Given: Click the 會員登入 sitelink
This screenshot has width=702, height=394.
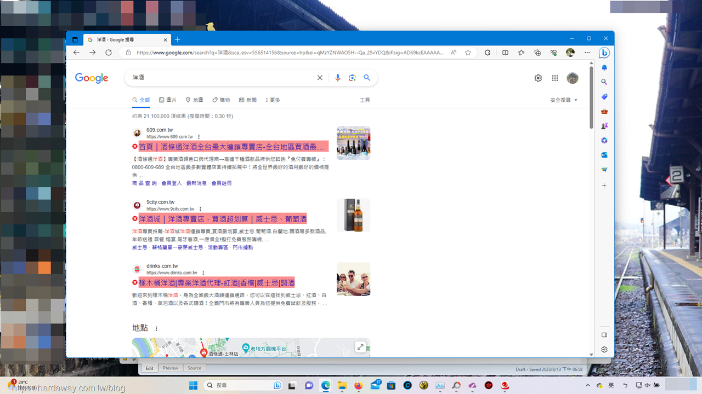Looking at the screenshot, I should 171,183.
